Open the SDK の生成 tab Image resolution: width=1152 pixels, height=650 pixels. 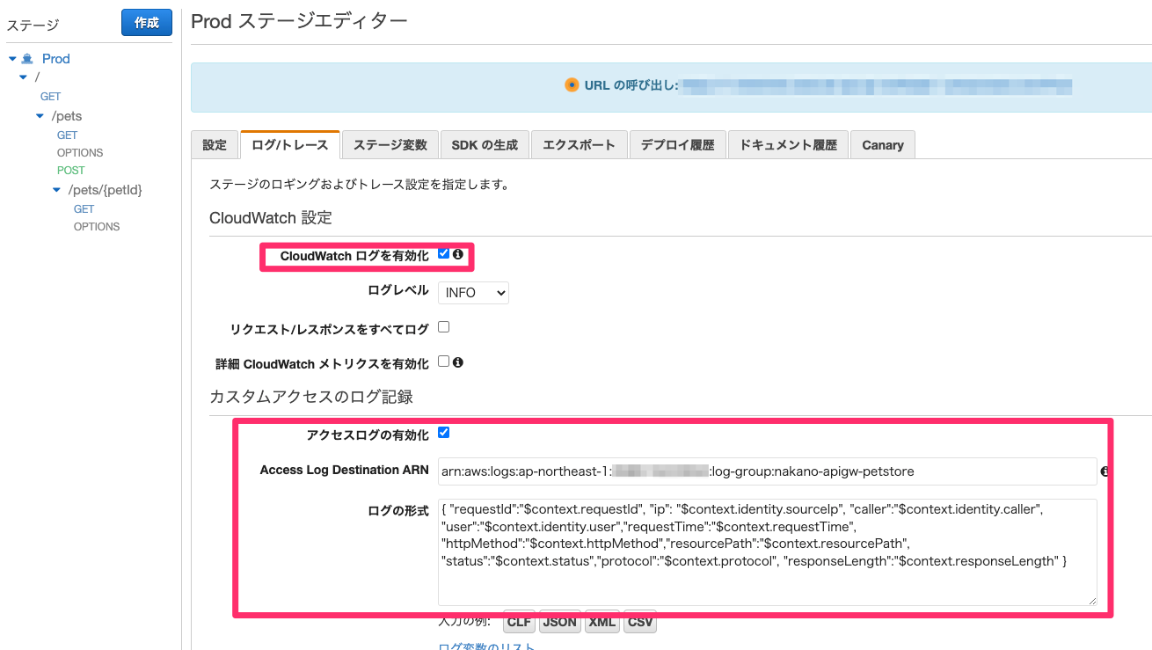485,145
